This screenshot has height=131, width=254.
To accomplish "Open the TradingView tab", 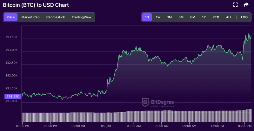I will (x=82, y=17).
